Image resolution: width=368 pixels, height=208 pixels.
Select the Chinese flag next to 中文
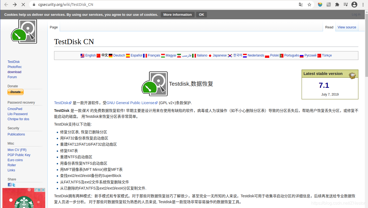(98, 55)
